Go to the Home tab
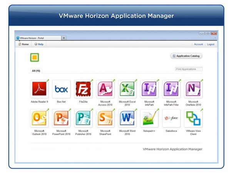The width and height of the screenshot is (231, 173). pos(23,44)
